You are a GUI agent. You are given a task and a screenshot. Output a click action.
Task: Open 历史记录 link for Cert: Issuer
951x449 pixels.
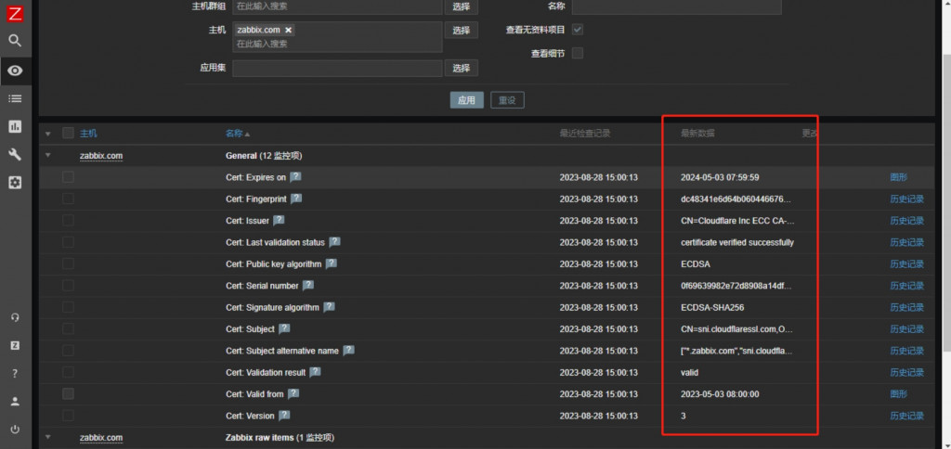coord(906,221)
